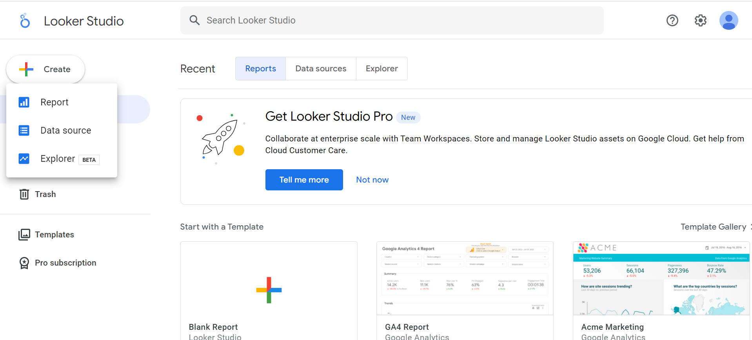Switch to the Explorer tab

(x=382, y=69)
